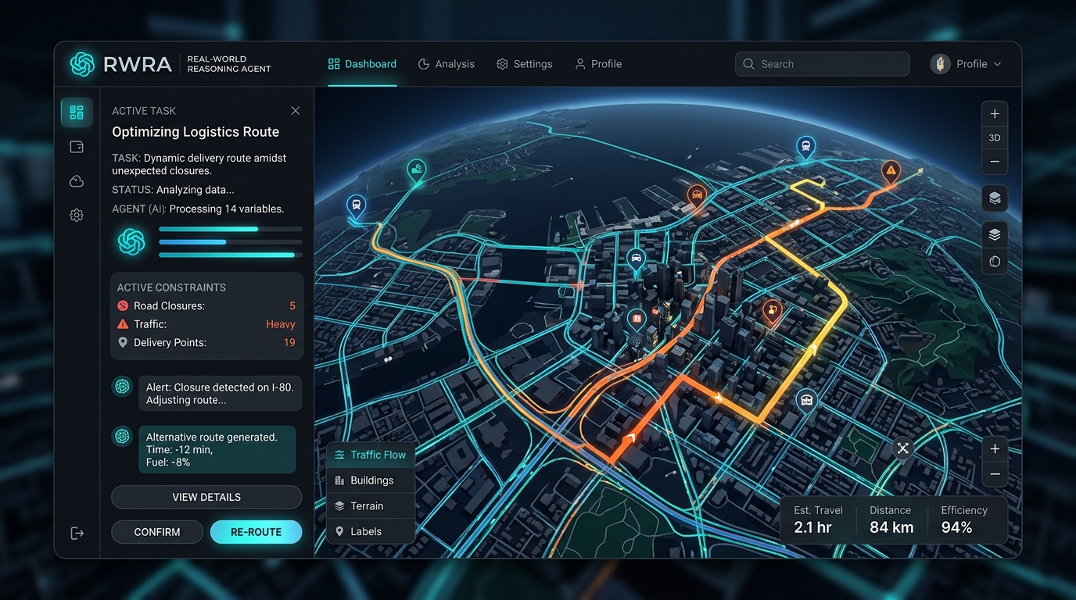Select the orange warning triangle map marker
Viewport: 1076px width, 600px height.
[x=891, y=172]
